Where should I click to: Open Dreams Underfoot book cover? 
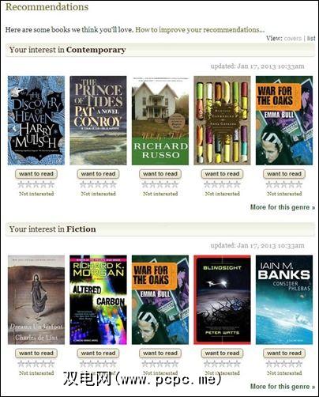pyautogui.click(x=36, y=300)
